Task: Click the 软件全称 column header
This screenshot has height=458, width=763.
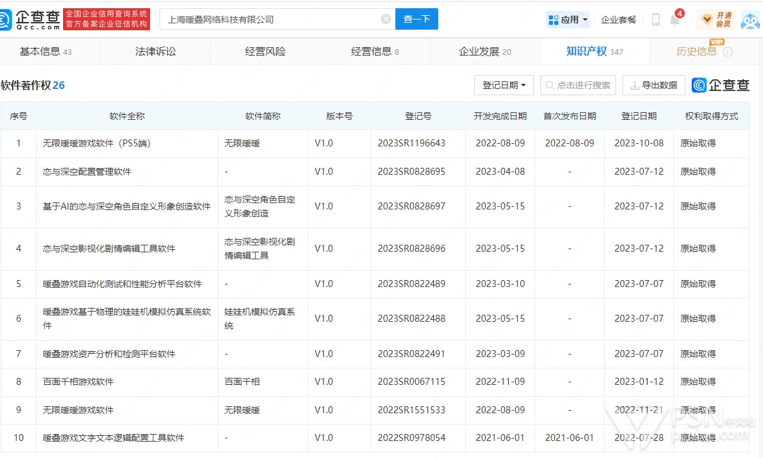Action: coord(127,116)
